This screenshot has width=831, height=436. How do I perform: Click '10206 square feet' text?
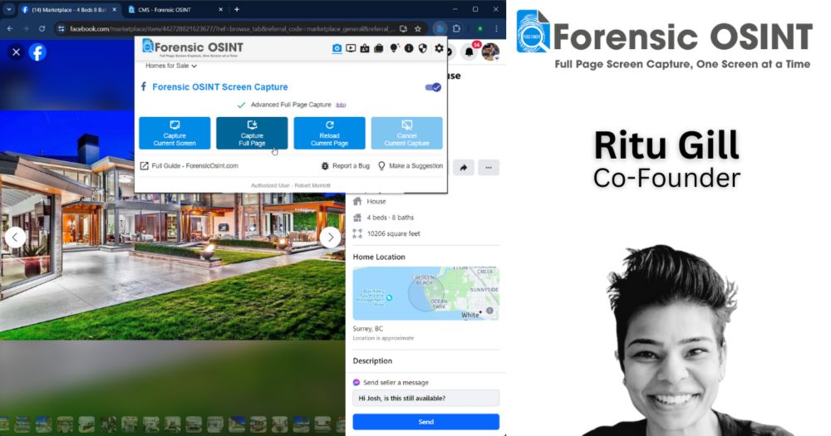coord(393,233)
